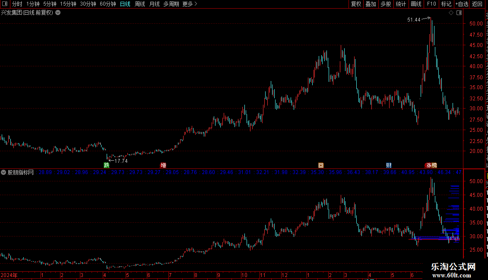The height and width of the screenshot is (280, 488).
Task: Click indicator value 28.89
Action: [45, 172]
